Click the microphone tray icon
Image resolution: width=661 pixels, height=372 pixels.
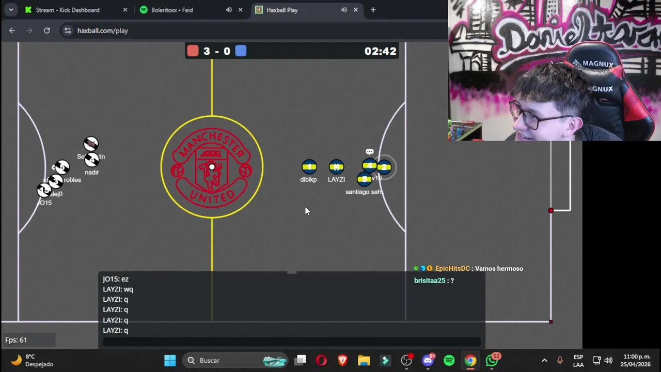(x=560, y=360)
